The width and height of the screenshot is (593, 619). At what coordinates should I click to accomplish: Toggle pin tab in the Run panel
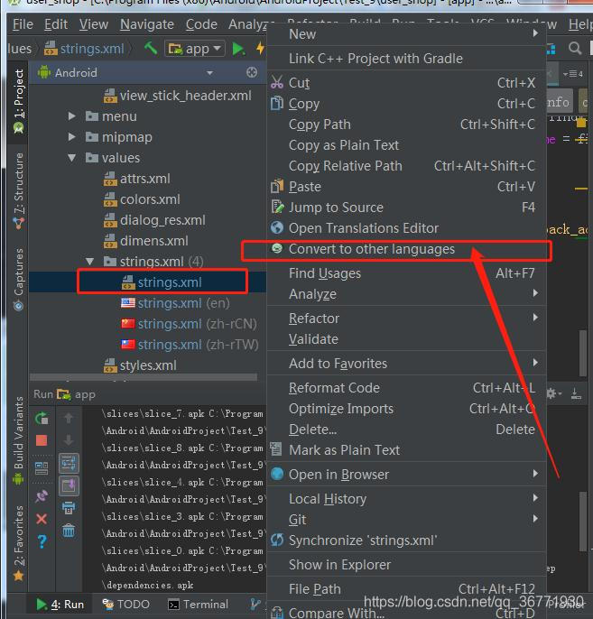(x=42, y=496)
